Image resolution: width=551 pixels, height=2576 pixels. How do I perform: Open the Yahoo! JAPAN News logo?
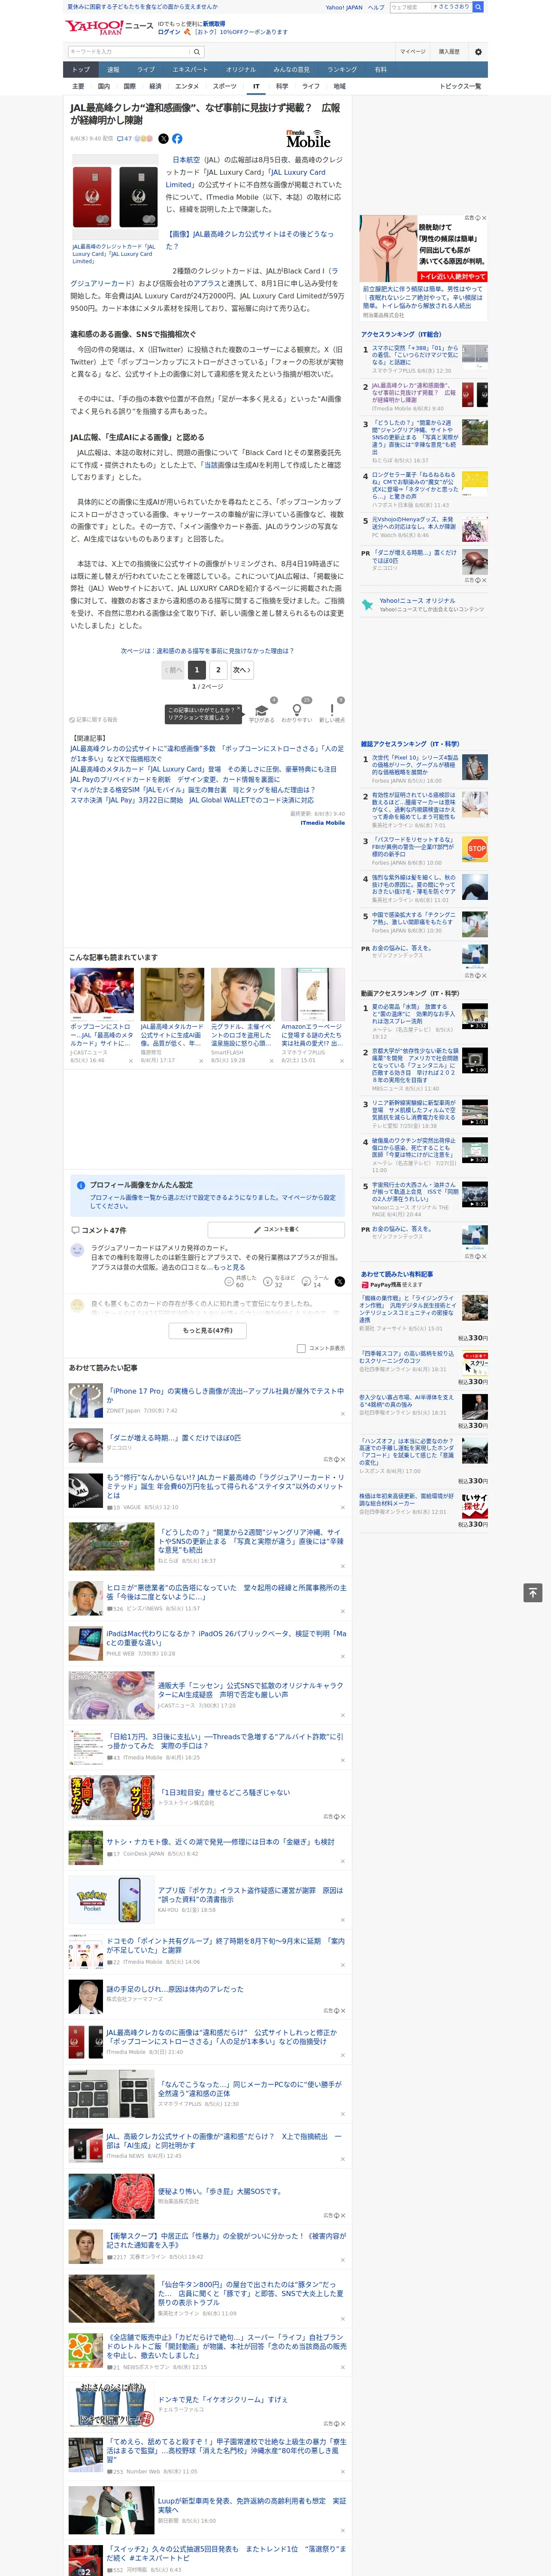(x=109, y=27)
